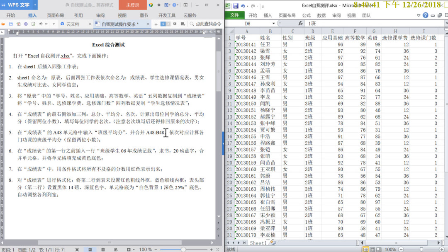The height and width of the screenshot is (252, 448).
Task: Click the new document plus button in WPS tab bar
Action: [x=156, y=24]
